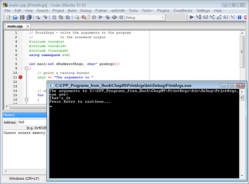This screenshot has height=184, width=249.
Task: Run the program with green play icon
Action: pos(101,17)
